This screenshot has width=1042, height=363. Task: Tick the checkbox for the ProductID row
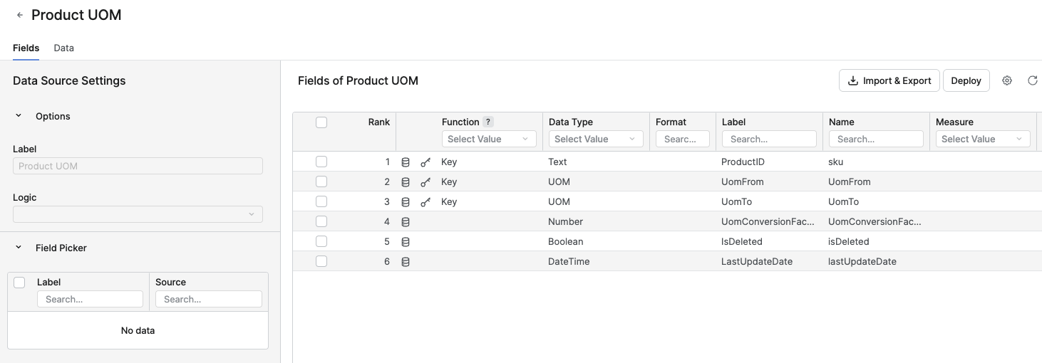pos(321,162)
